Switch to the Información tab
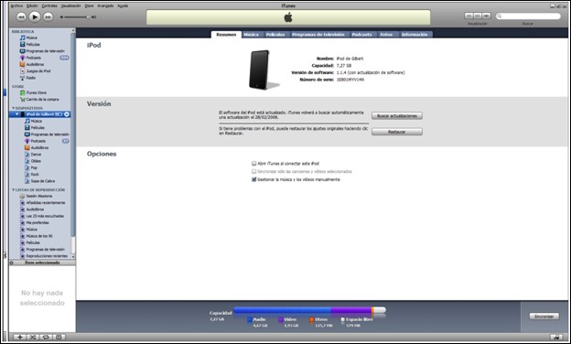571x344 pixels. pos(415,35)
